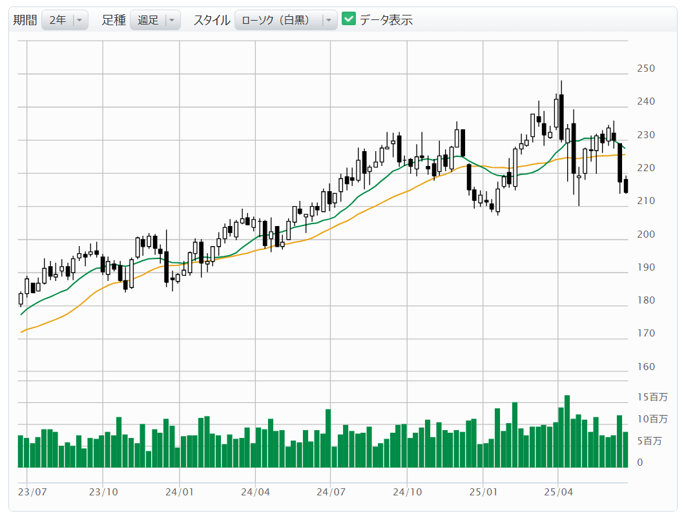Click the arrow icon beside 2年
This screenshot has height=518, width=686.
(x=79, y=20)
